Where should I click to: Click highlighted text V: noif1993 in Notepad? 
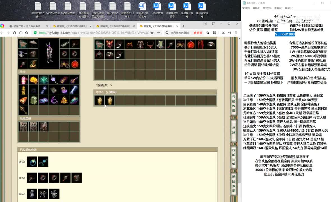coord(285,34)
